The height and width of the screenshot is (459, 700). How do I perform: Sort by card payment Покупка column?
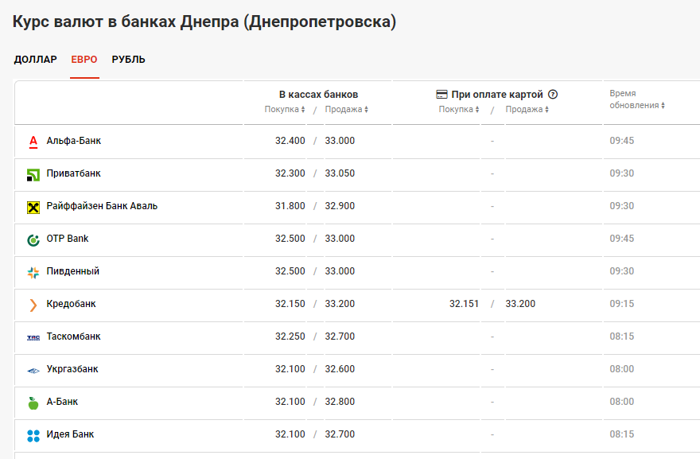click(459, 110)
